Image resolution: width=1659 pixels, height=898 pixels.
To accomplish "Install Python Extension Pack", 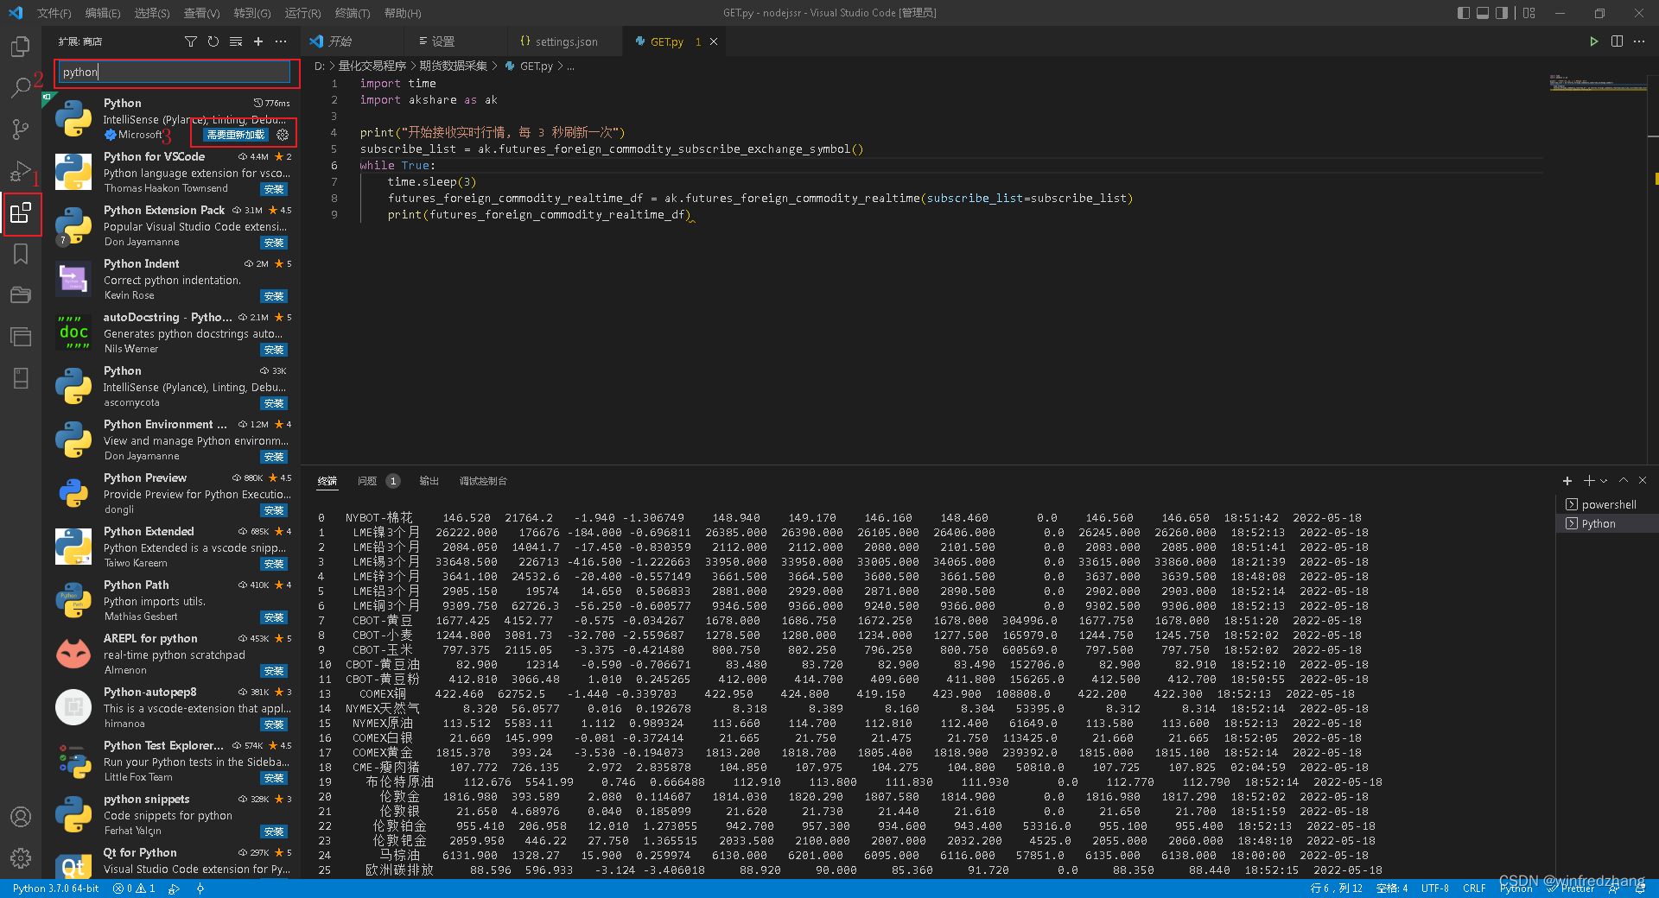I will pos(274,243).
